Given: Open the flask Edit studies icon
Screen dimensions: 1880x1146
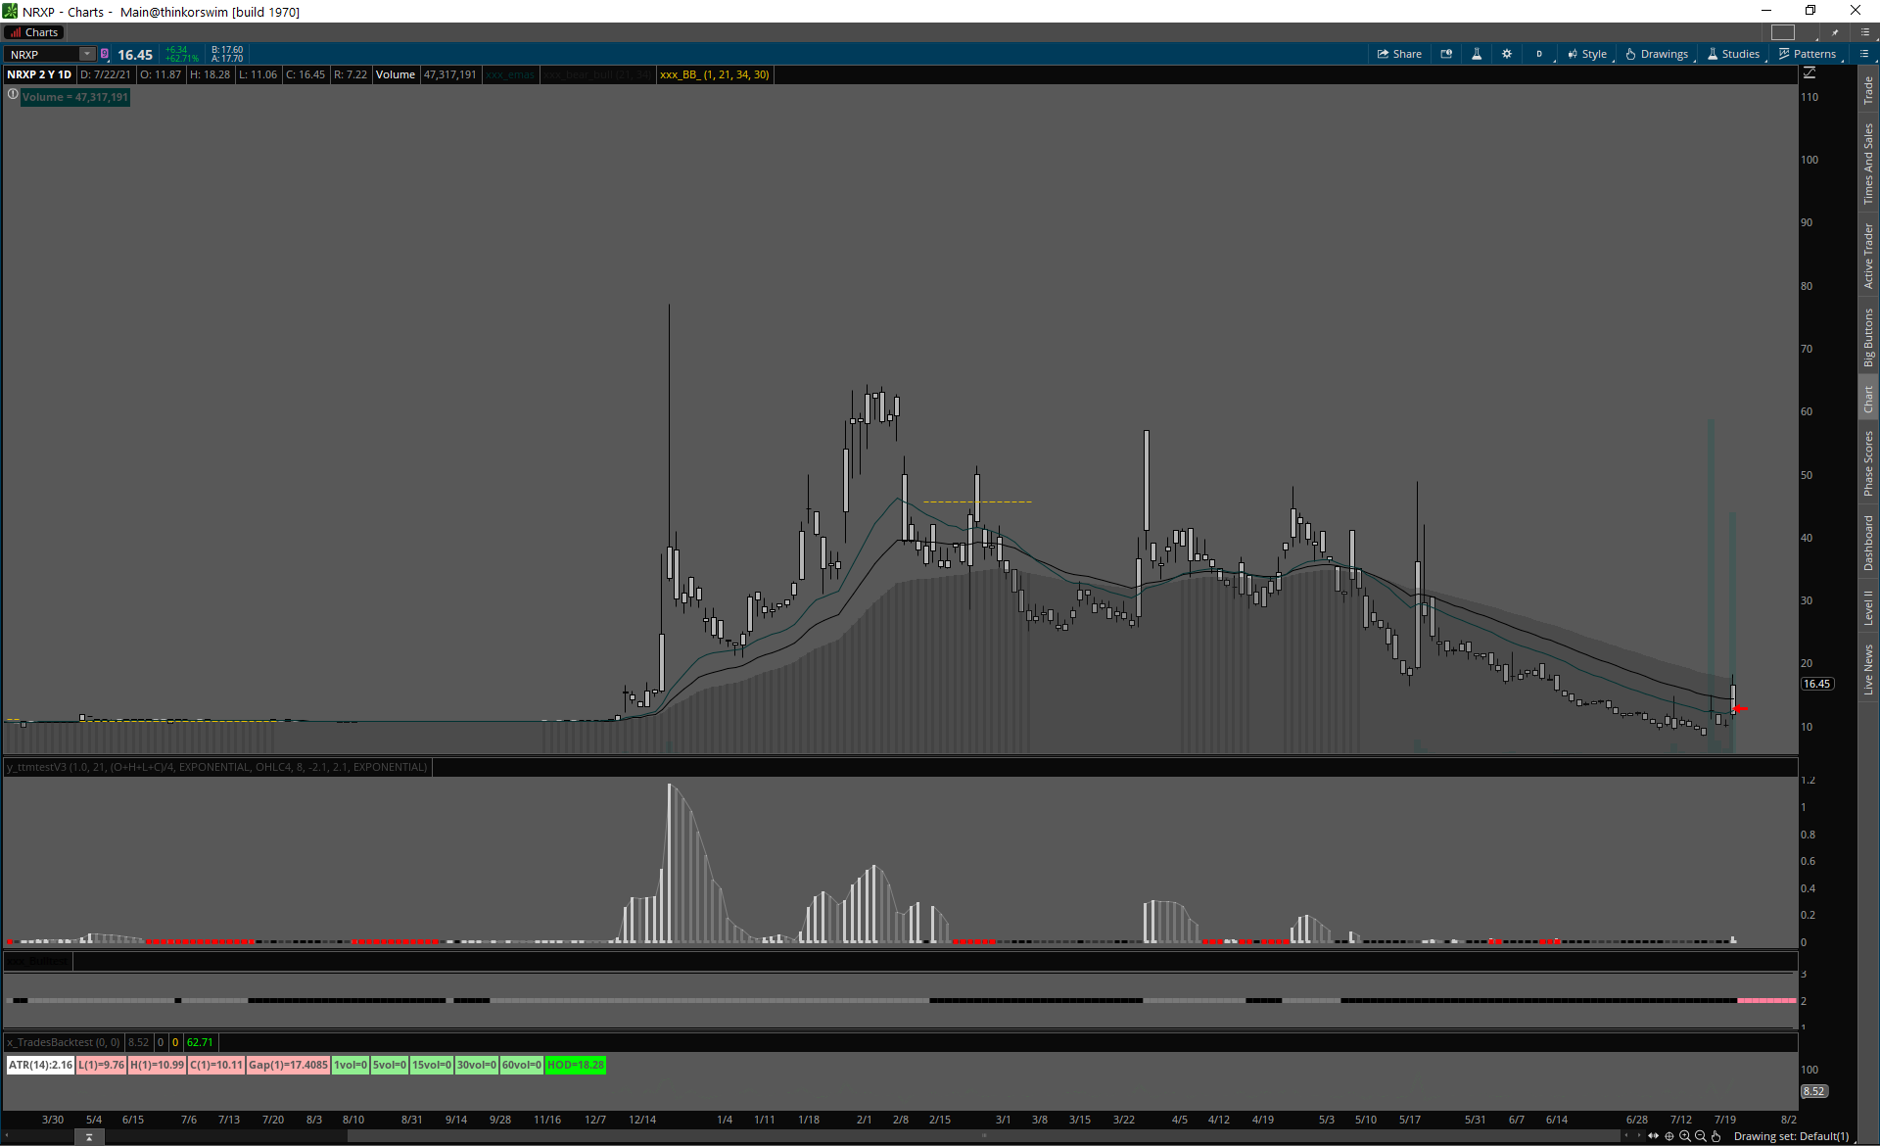Looking at the screenshot, I should click(x=1477, y=54).
